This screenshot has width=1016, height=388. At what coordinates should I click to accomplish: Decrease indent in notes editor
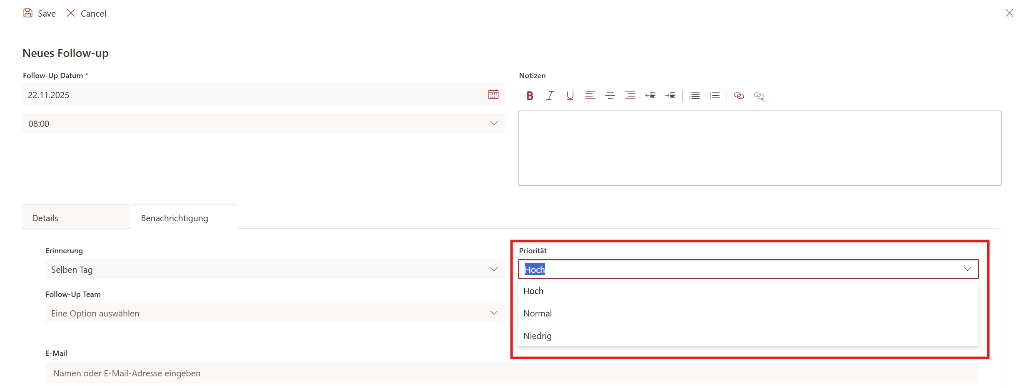click(x=650, y=96)
